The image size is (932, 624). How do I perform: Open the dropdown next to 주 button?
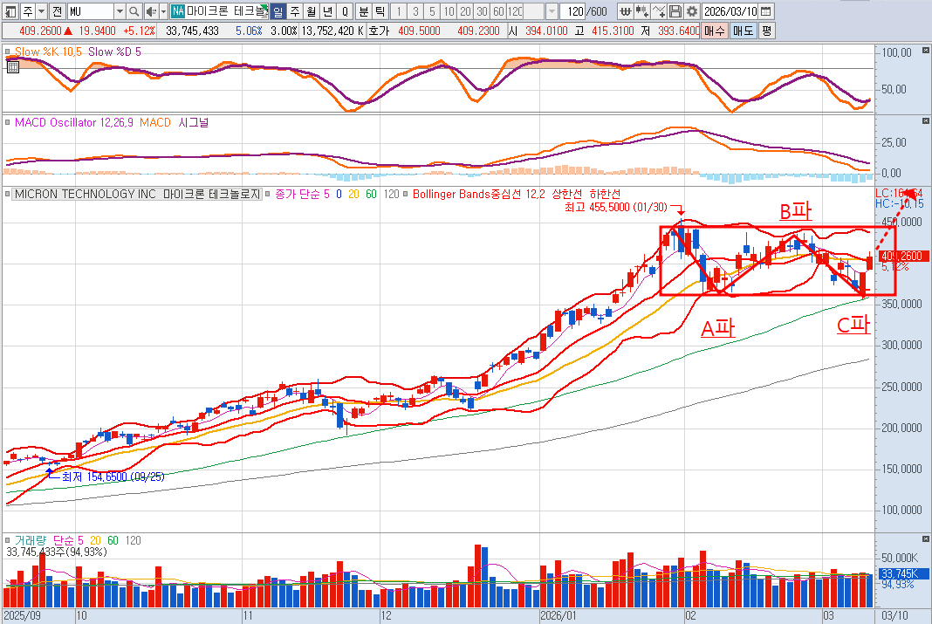(41, 11)
